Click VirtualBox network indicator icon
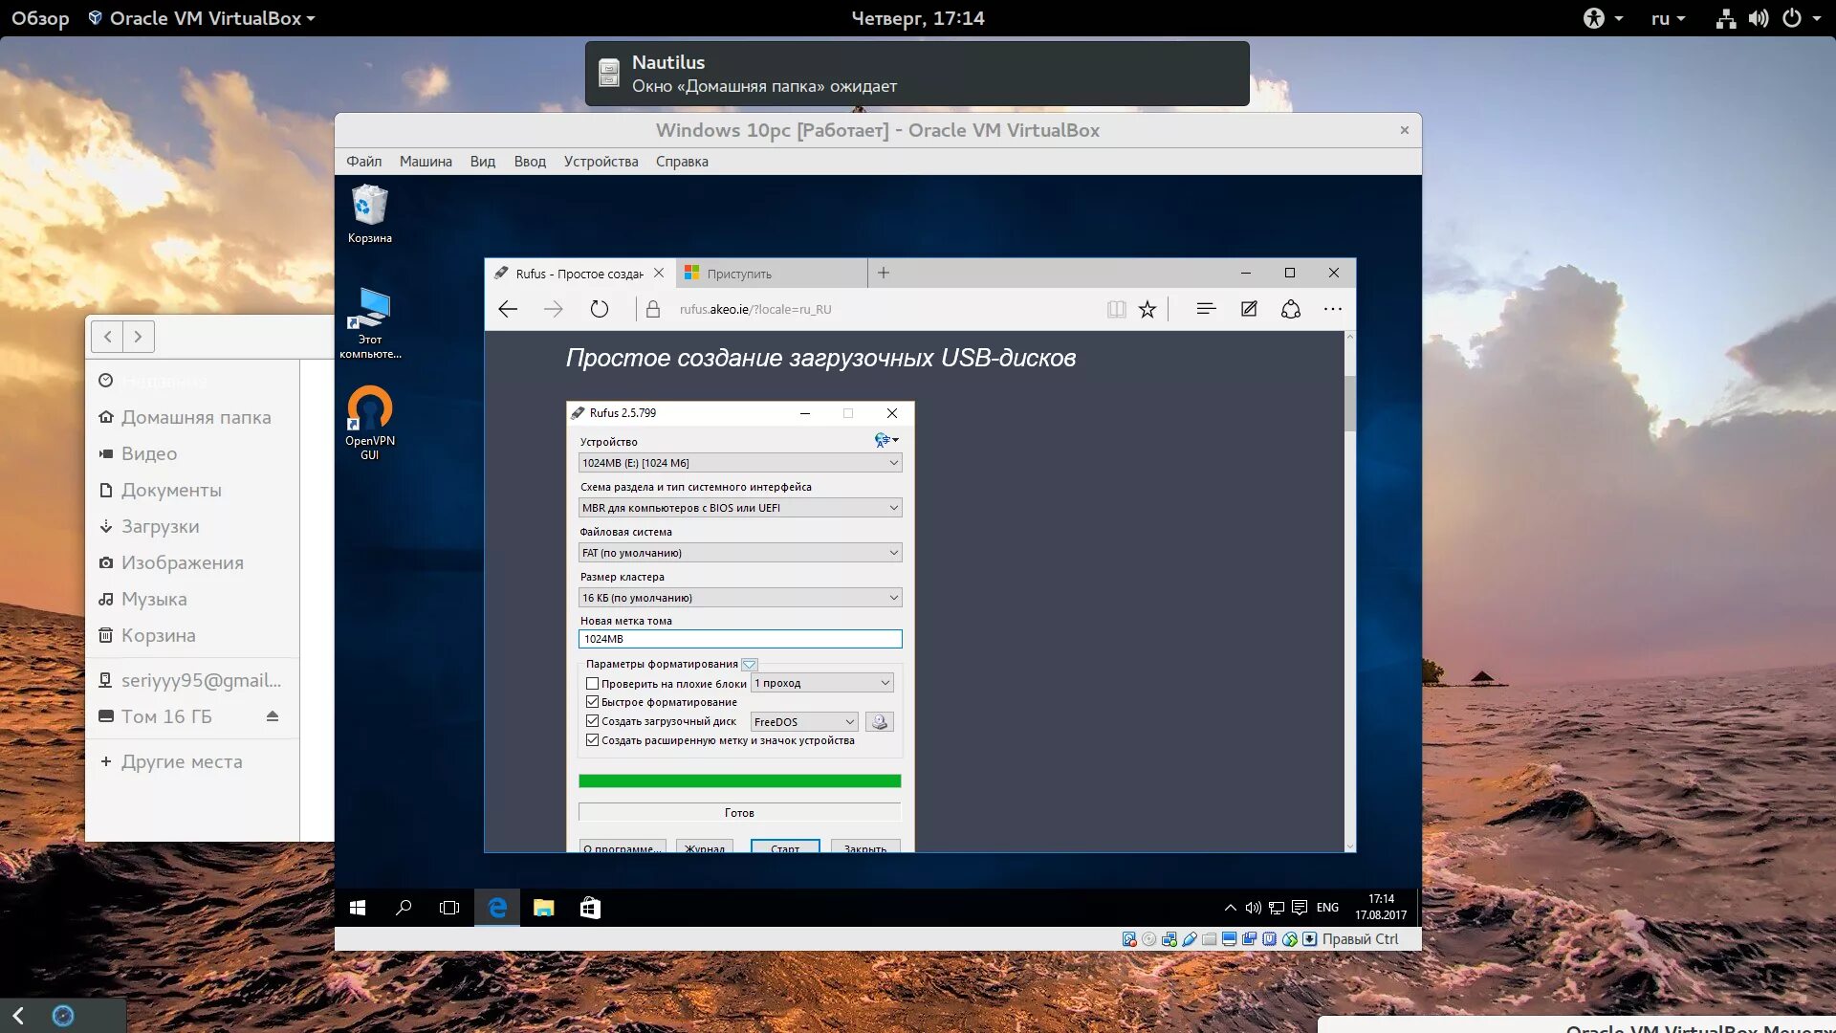Image resolution: width=1836 pixels, height=1033 pixels. pos(1169,939)
